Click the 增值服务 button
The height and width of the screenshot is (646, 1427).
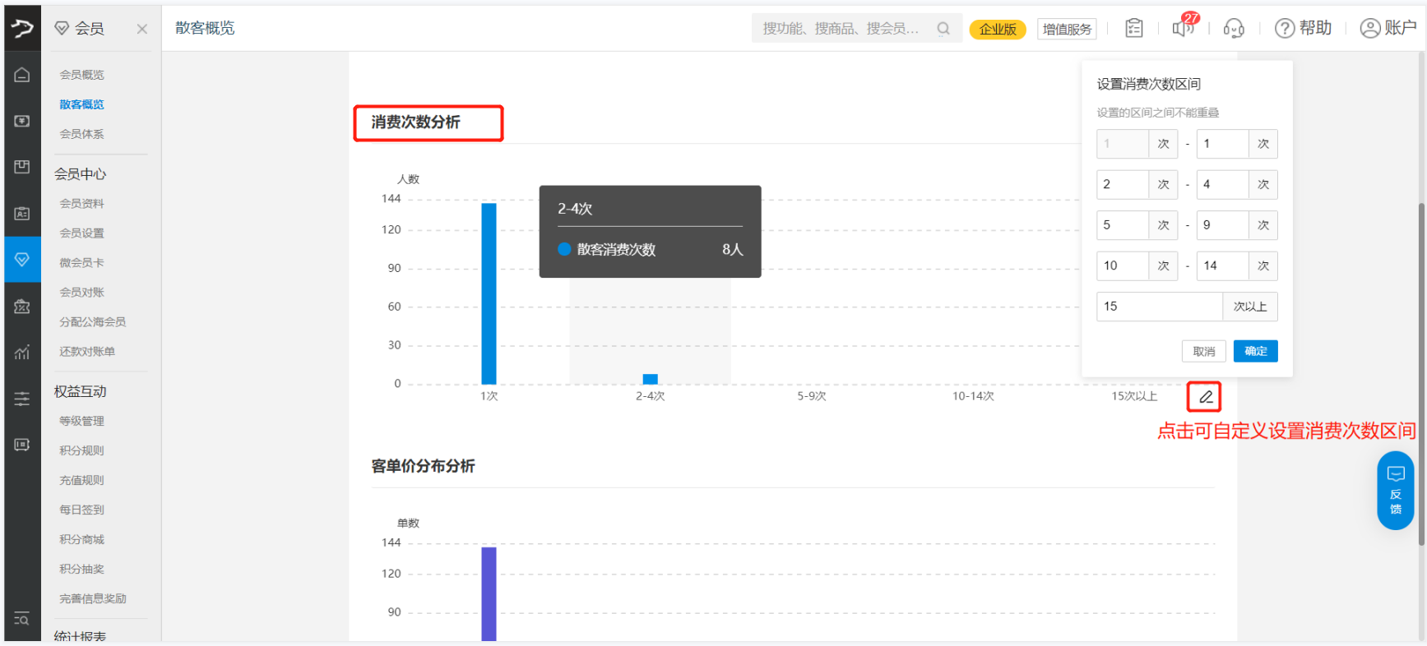(1067, 29)
